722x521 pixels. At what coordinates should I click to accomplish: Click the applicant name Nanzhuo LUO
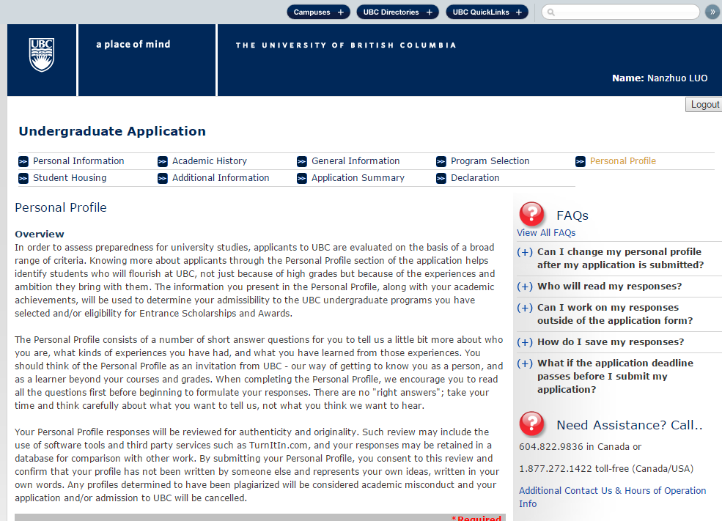click(x=677, y=78)
